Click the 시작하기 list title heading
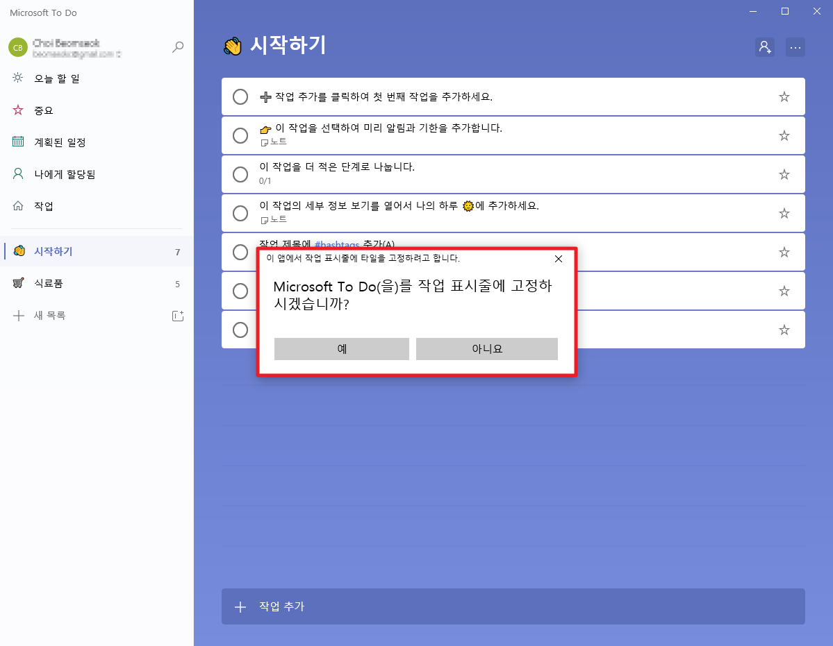The width and height of the screenshot is (833, 646). point(288,46)
